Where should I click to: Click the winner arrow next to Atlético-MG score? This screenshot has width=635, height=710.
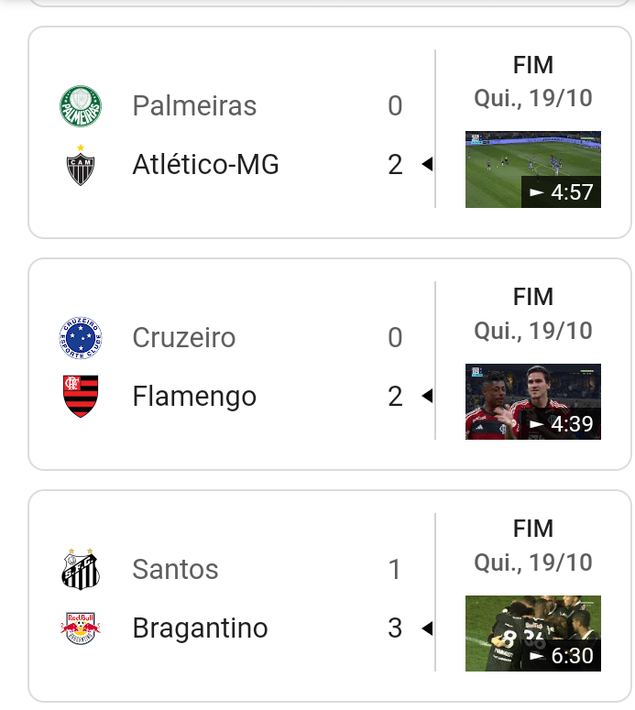426,165
